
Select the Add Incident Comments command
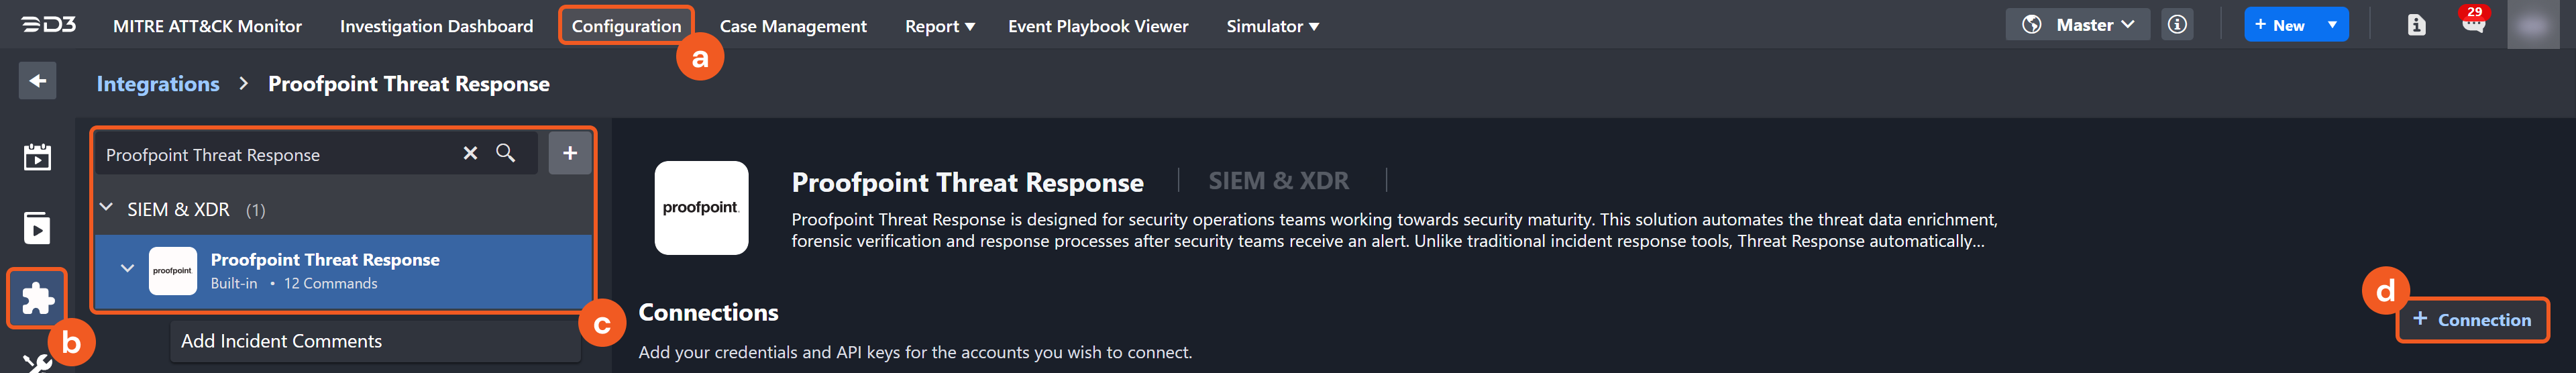coord(281,341)
